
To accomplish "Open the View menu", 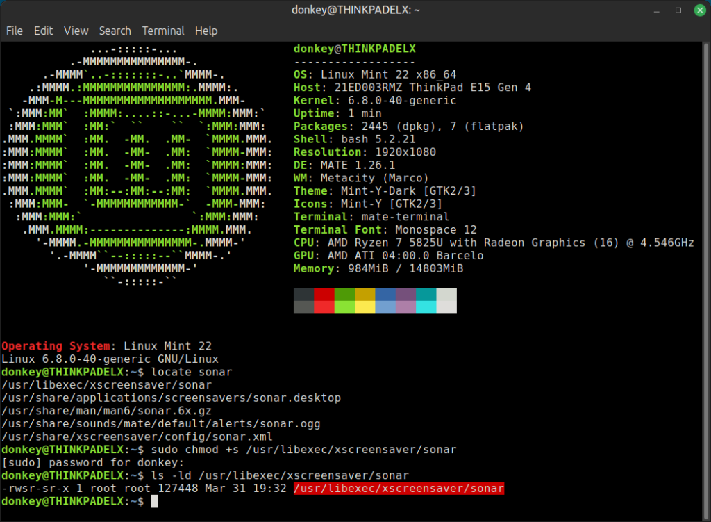I will click(76, 31).
